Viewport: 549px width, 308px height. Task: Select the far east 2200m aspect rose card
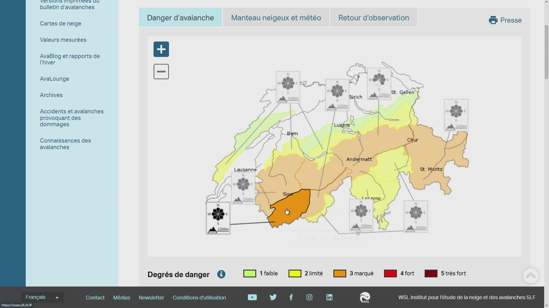coord(456,115)
